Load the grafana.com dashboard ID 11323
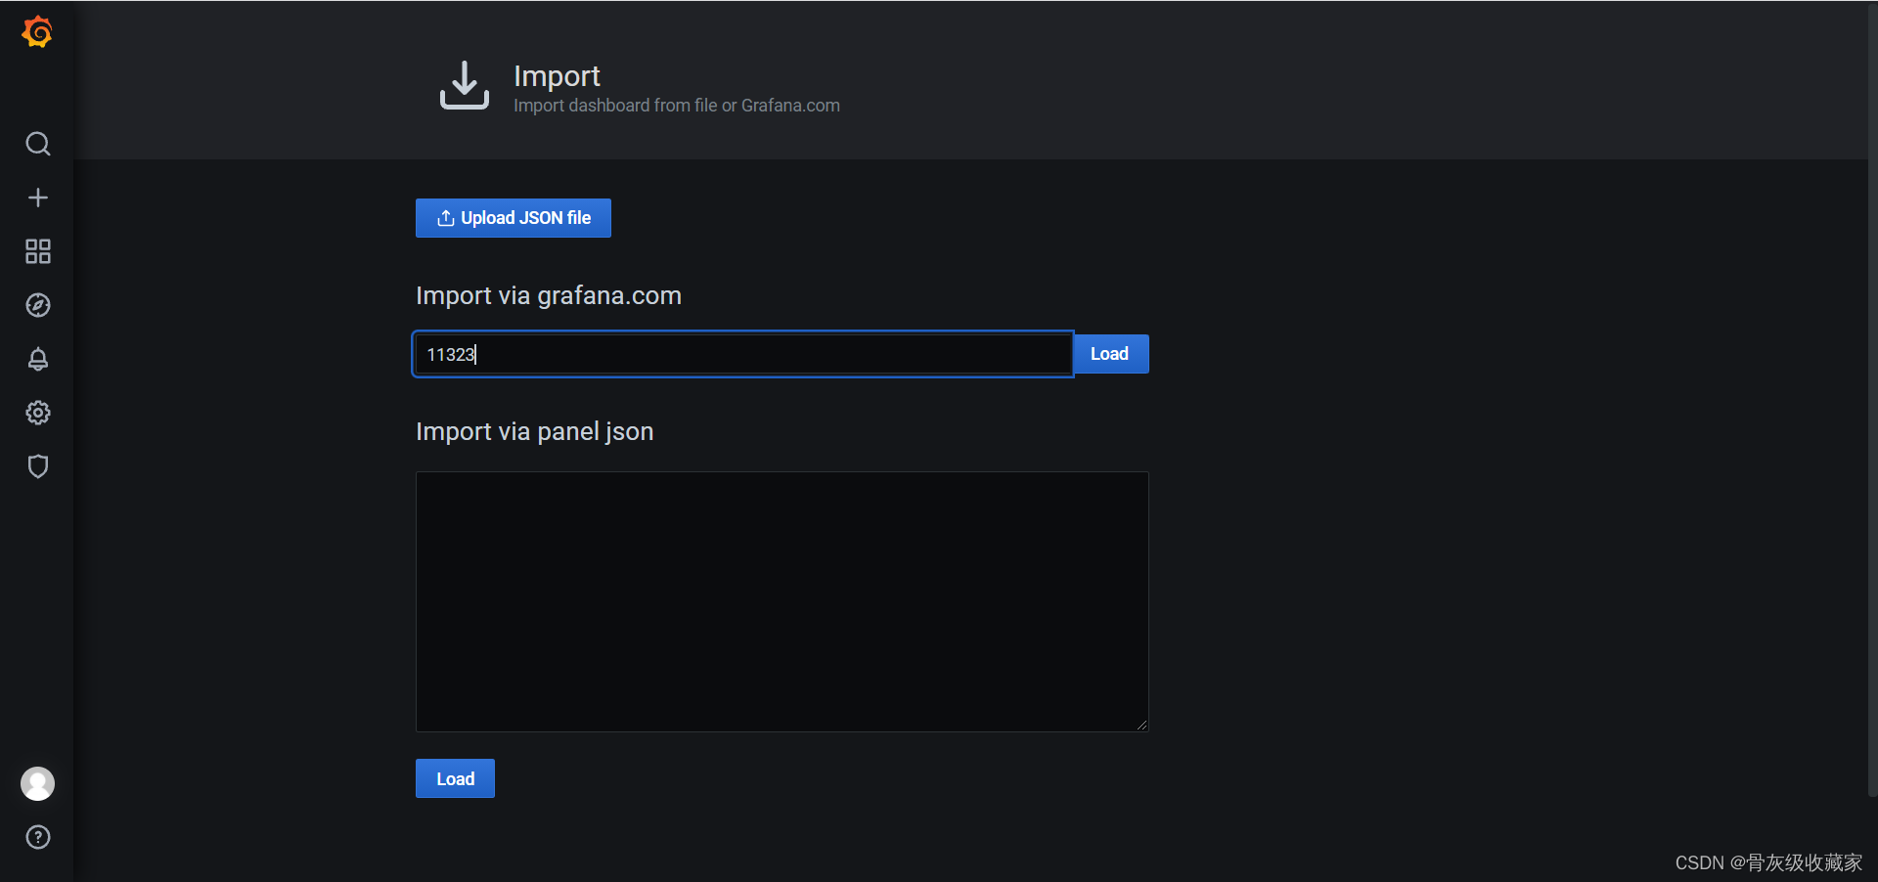Image resolution: width=1878 pixels, height=882 pixels. click(x=1110, y=354)
